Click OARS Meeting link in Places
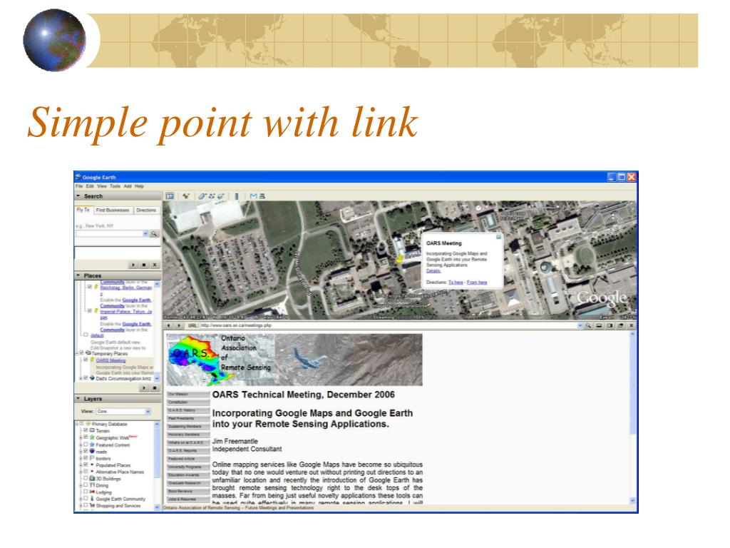 pos(110,360)
